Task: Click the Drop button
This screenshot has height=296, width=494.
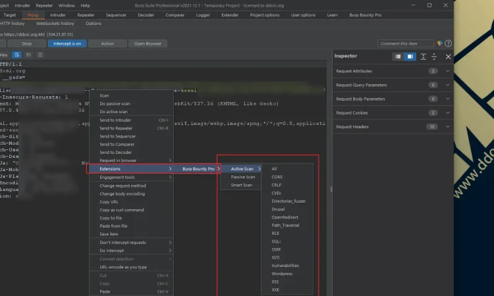Action: [x=27, y=43]
